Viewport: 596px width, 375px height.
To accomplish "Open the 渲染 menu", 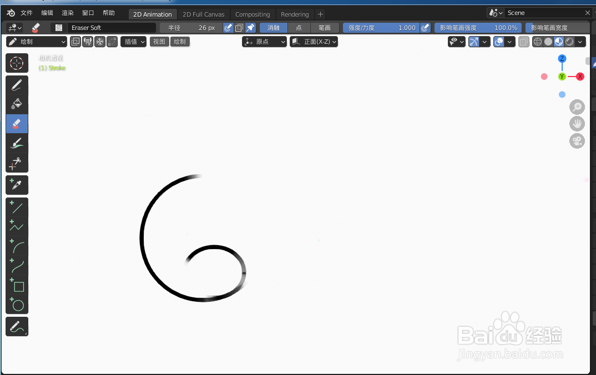I will [x=68, y=13].
